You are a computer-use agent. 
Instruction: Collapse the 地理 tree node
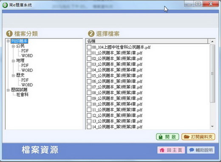13,61
